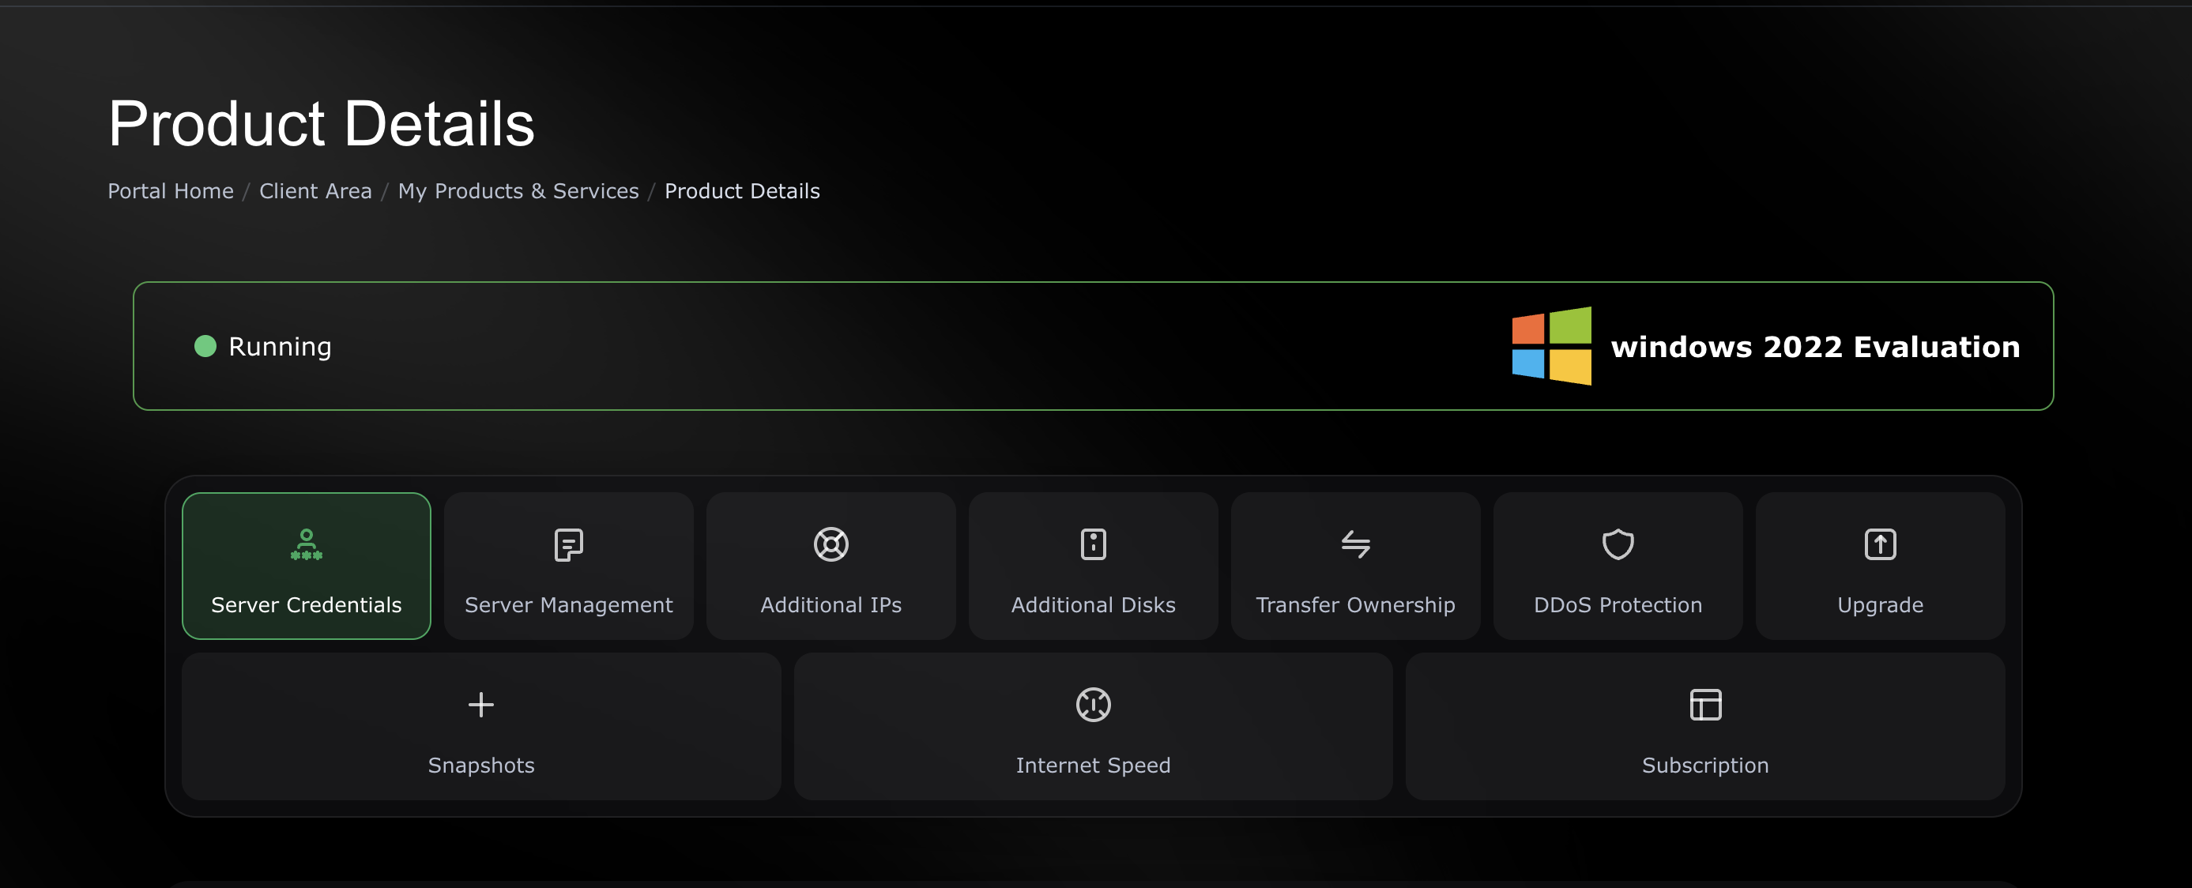Go to Transfer Ownership tab label

1355,604
